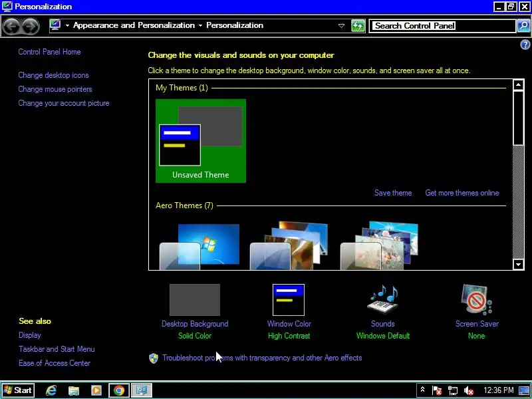Screen dimensions: 532x399
Task: Click Change desktop icons link
Action: click(54, 75)
